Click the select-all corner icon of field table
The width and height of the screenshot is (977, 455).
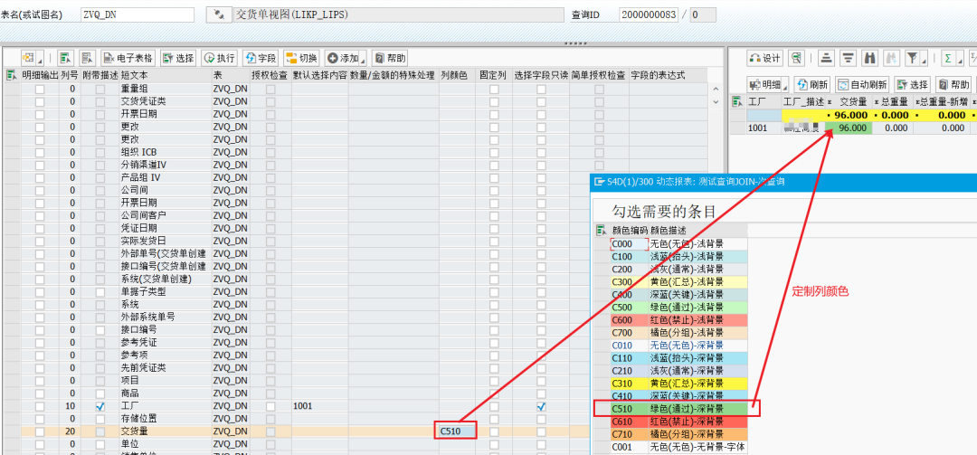(x=11, y=75)
